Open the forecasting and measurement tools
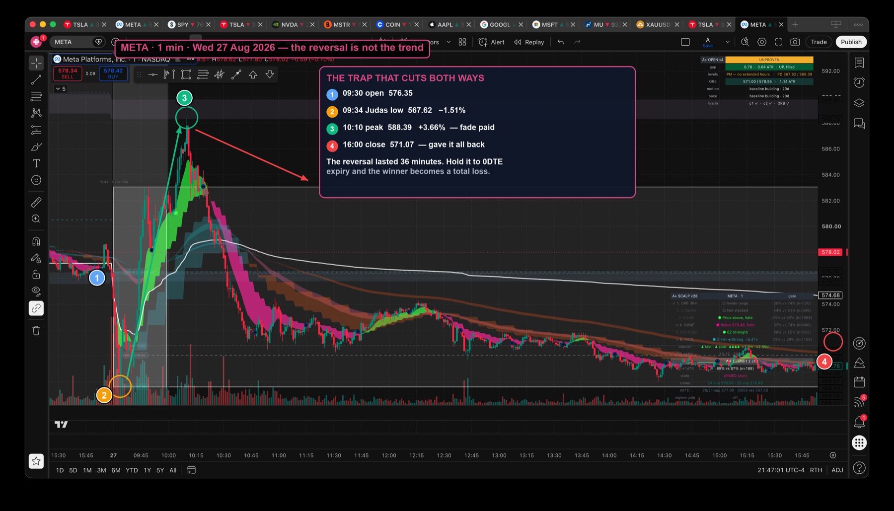Viewport: 894px width, 511px height. pos(36,130)
